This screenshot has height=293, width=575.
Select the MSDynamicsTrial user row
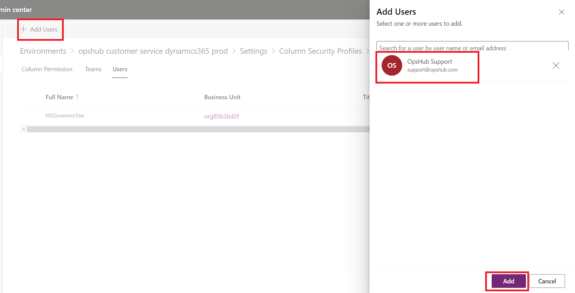tap(65, 116)
